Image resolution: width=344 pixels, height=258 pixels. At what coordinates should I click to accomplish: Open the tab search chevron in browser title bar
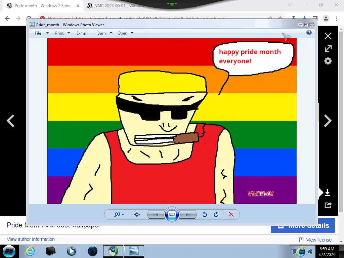pos(290,5)
